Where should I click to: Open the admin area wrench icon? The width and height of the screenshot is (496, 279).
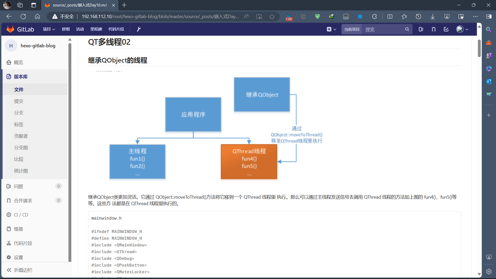click(139, 29)
